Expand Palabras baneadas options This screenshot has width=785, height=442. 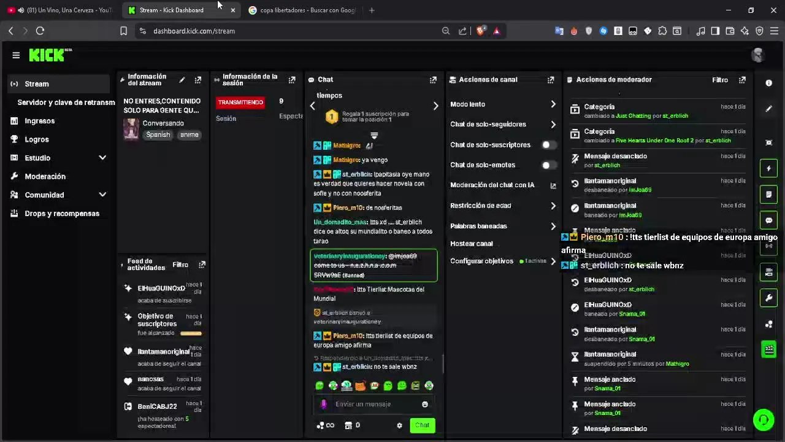[x=553, y=226]
